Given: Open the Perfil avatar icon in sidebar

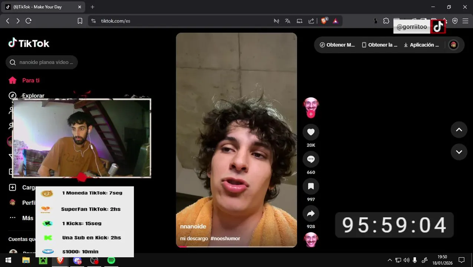Looking at the screenshot, I should 13,203.
